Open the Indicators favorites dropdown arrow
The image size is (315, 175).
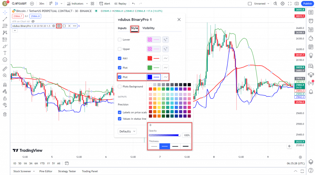pos(87,4)
